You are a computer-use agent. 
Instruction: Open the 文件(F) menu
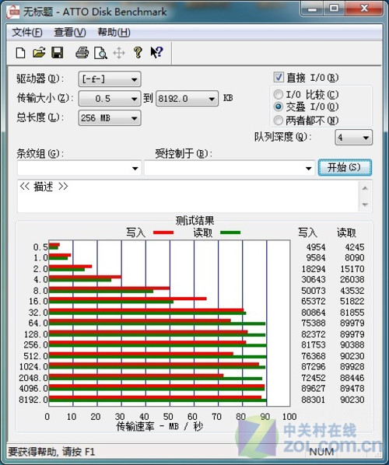(27, 32)
